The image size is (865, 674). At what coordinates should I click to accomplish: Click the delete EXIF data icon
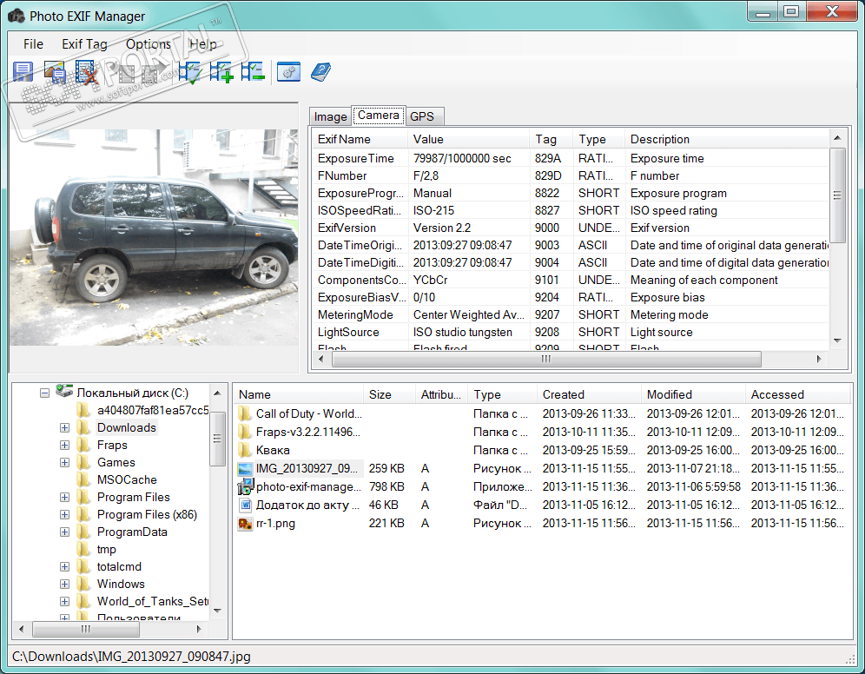coord(86,72)
